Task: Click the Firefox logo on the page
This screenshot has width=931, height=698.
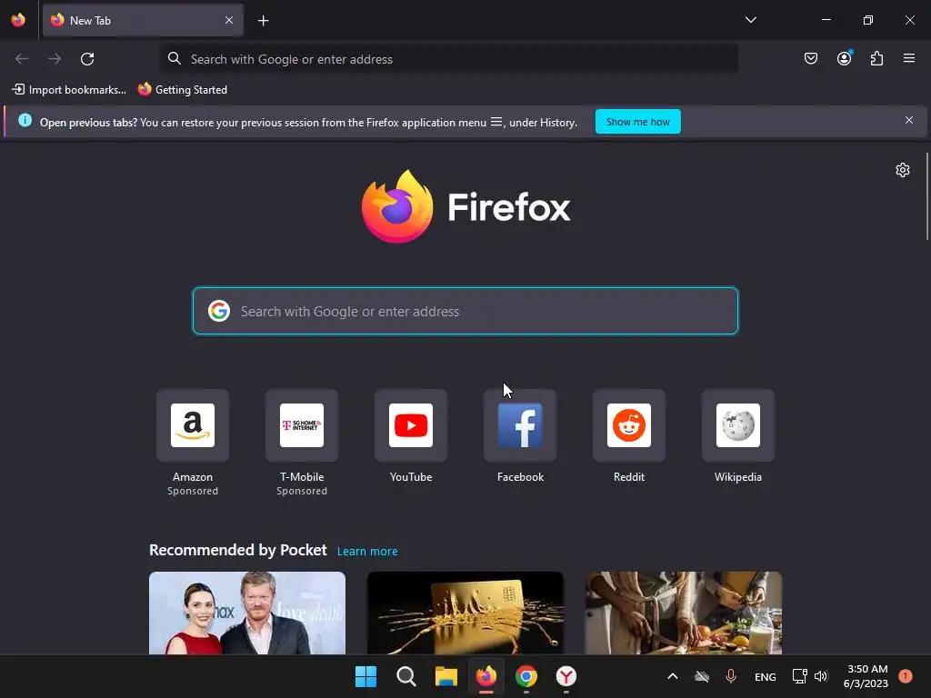Action: pos(465,206)
